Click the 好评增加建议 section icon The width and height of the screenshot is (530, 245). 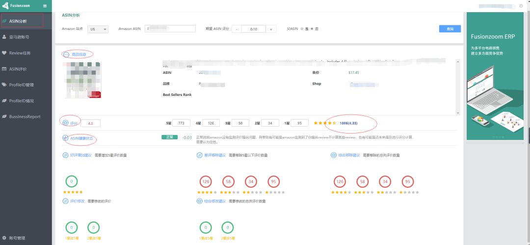65,155
